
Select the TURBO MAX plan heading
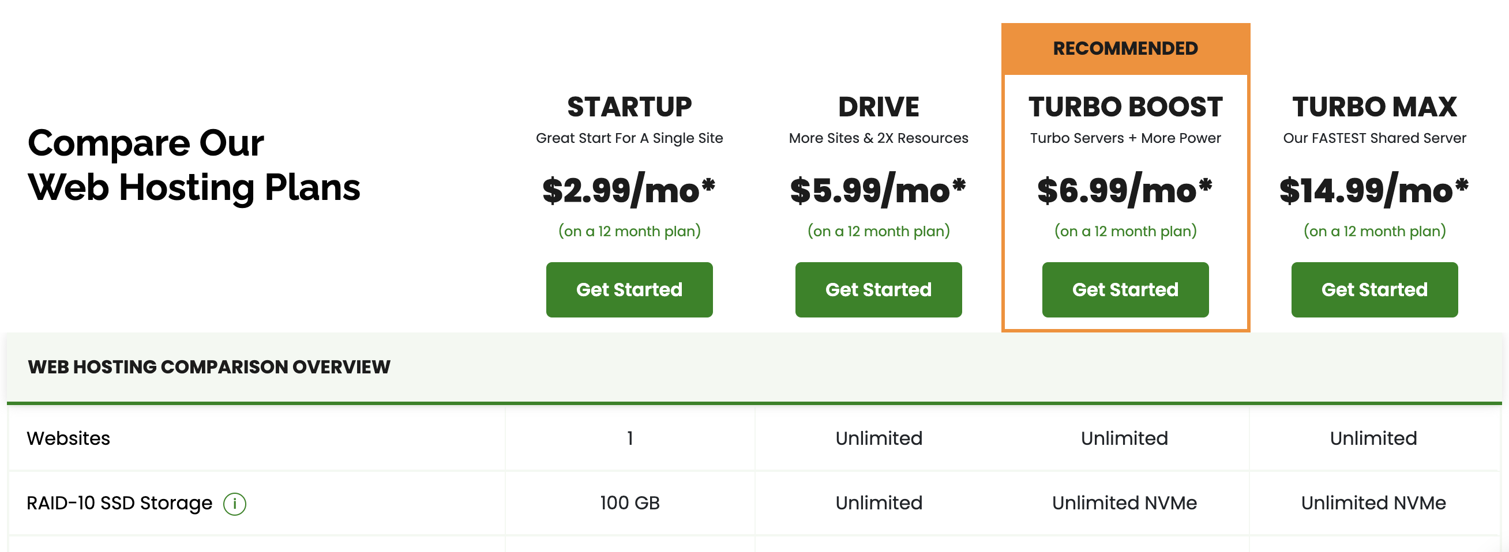tap(1373, 107)
